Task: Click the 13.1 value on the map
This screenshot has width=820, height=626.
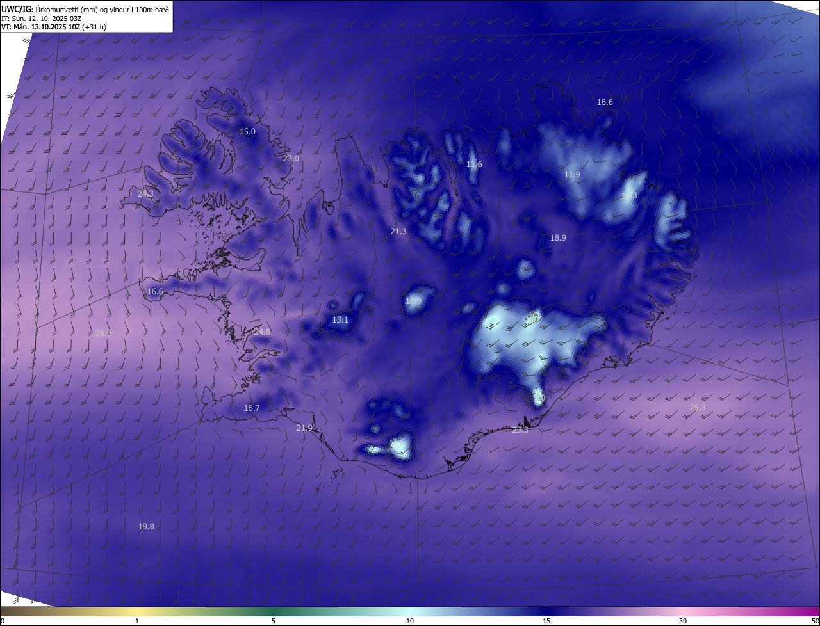Action: 340,319
